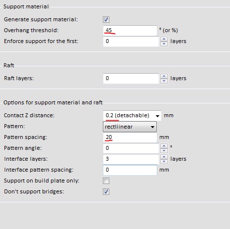Click the Pattern angle value field
230x229 pixels.
click(x=131, y=148)
